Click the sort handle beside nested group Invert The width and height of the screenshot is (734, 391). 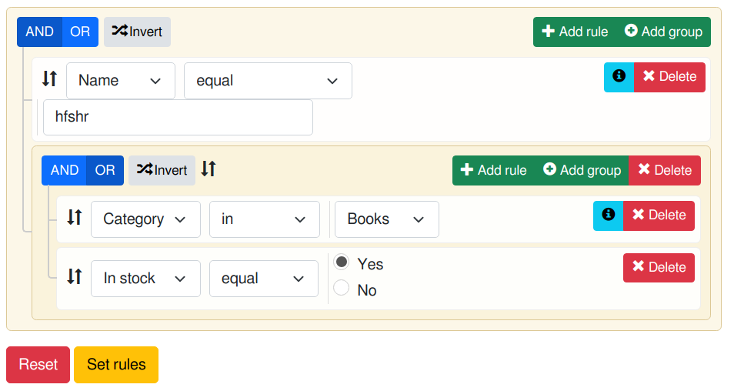pos(209,169)
